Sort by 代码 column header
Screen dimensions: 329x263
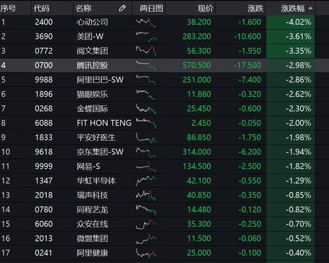pyautogui.click(x=41, y=8)
